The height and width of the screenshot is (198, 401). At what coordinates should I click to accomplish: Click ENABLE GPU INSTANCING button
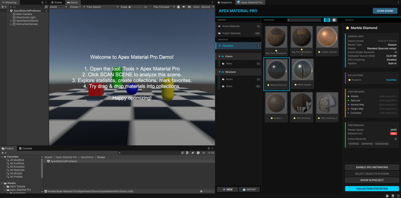click(372, 167)
